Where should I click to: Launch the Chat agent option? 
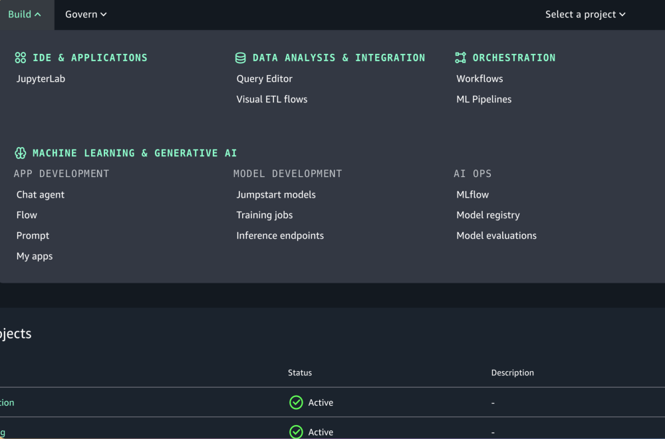coord(41,195)
